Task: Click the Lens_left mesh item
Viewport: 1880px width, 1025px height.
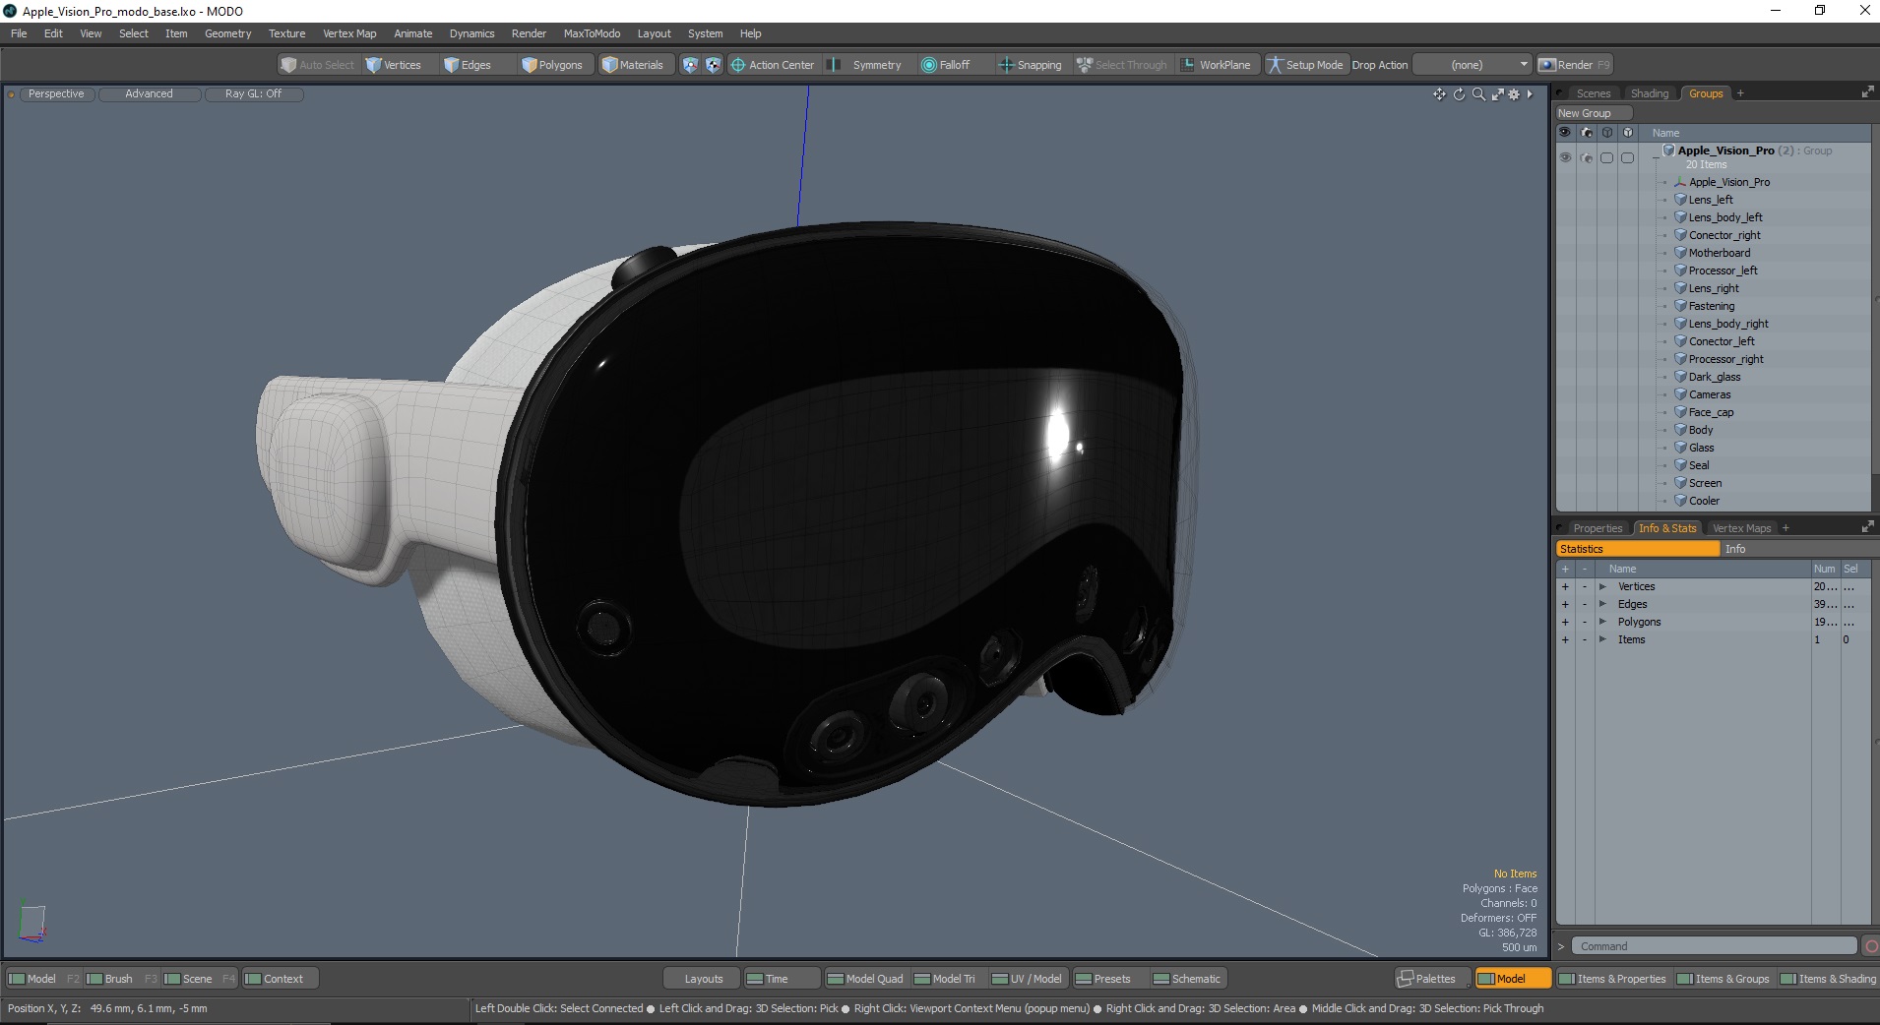Action: 1711,200
